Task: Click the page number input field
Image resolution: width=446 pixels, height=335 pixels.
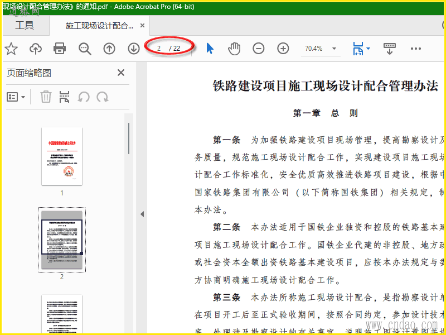Action: pyautogui.click(x=159, y=49)
